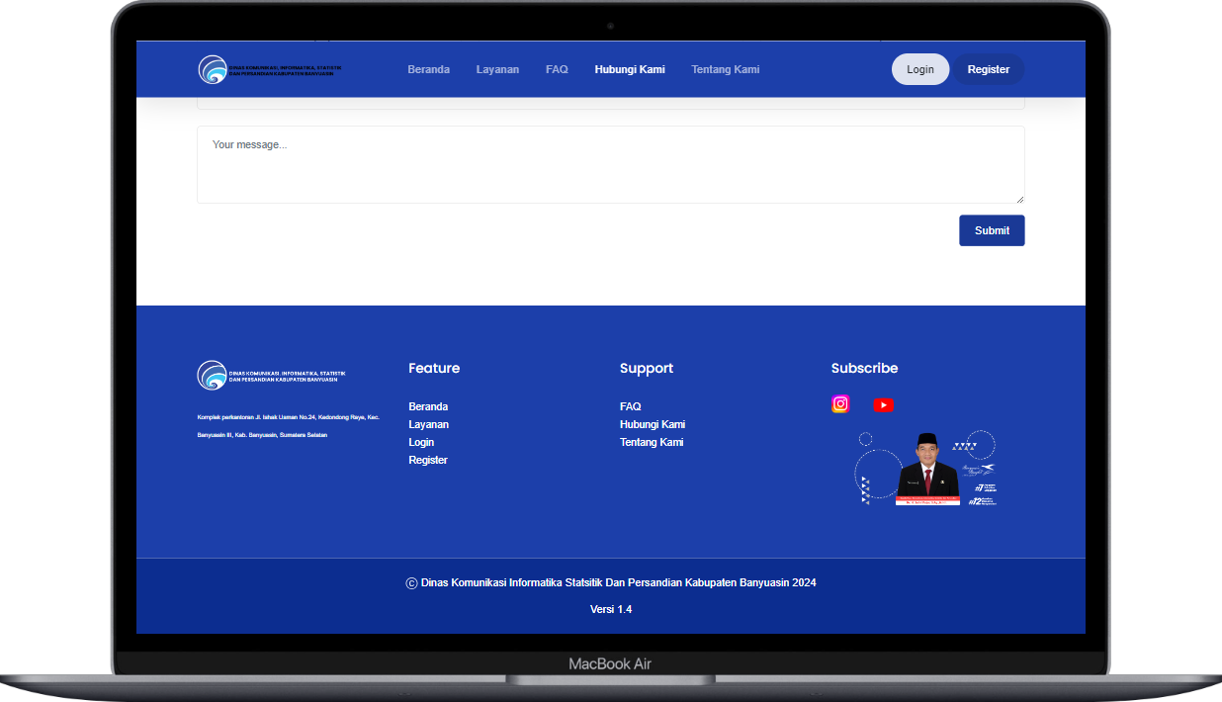Open the YouTube icon under Subscribe
1222x702 pixels.
click(x=883, y=404)
